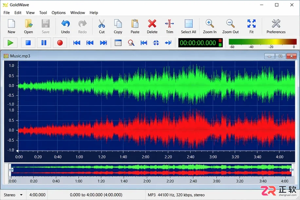
Task: Open the Help menu
Action: [94, 13]
